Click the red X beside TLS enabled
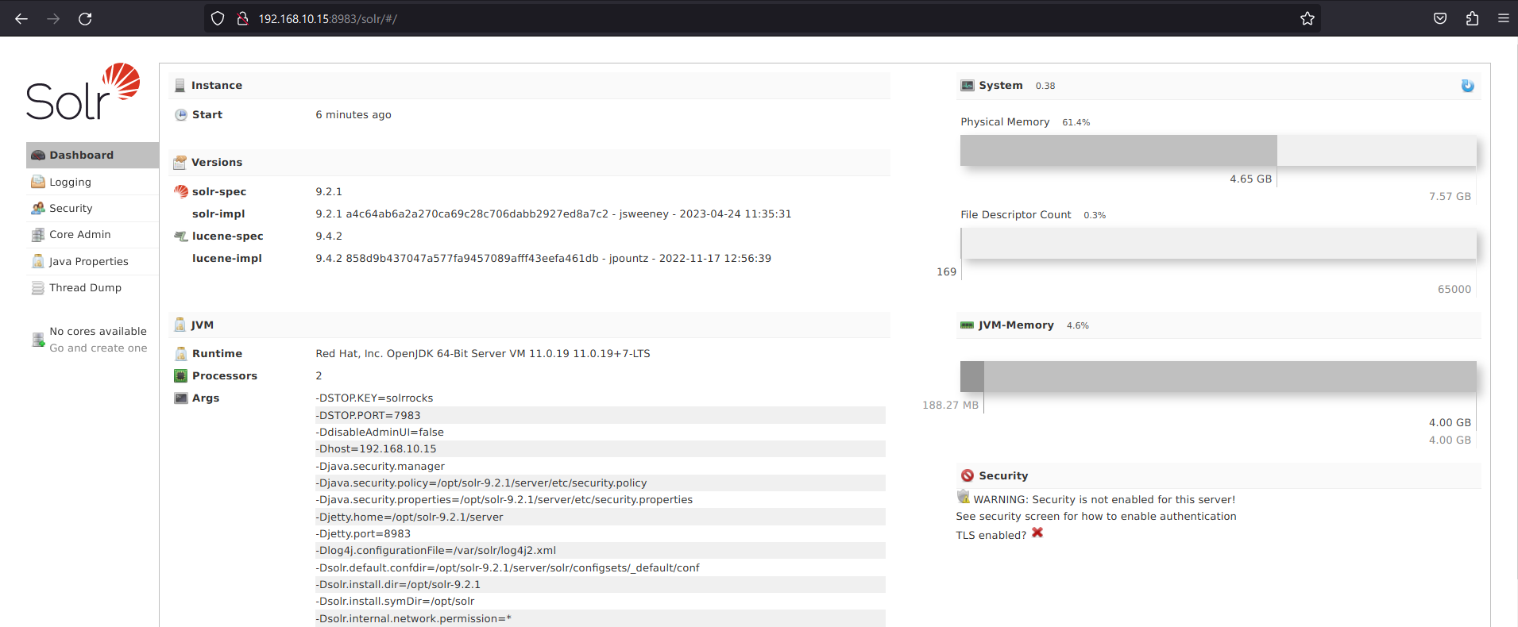1518x627 pixels. click(x=1037, y=533)
